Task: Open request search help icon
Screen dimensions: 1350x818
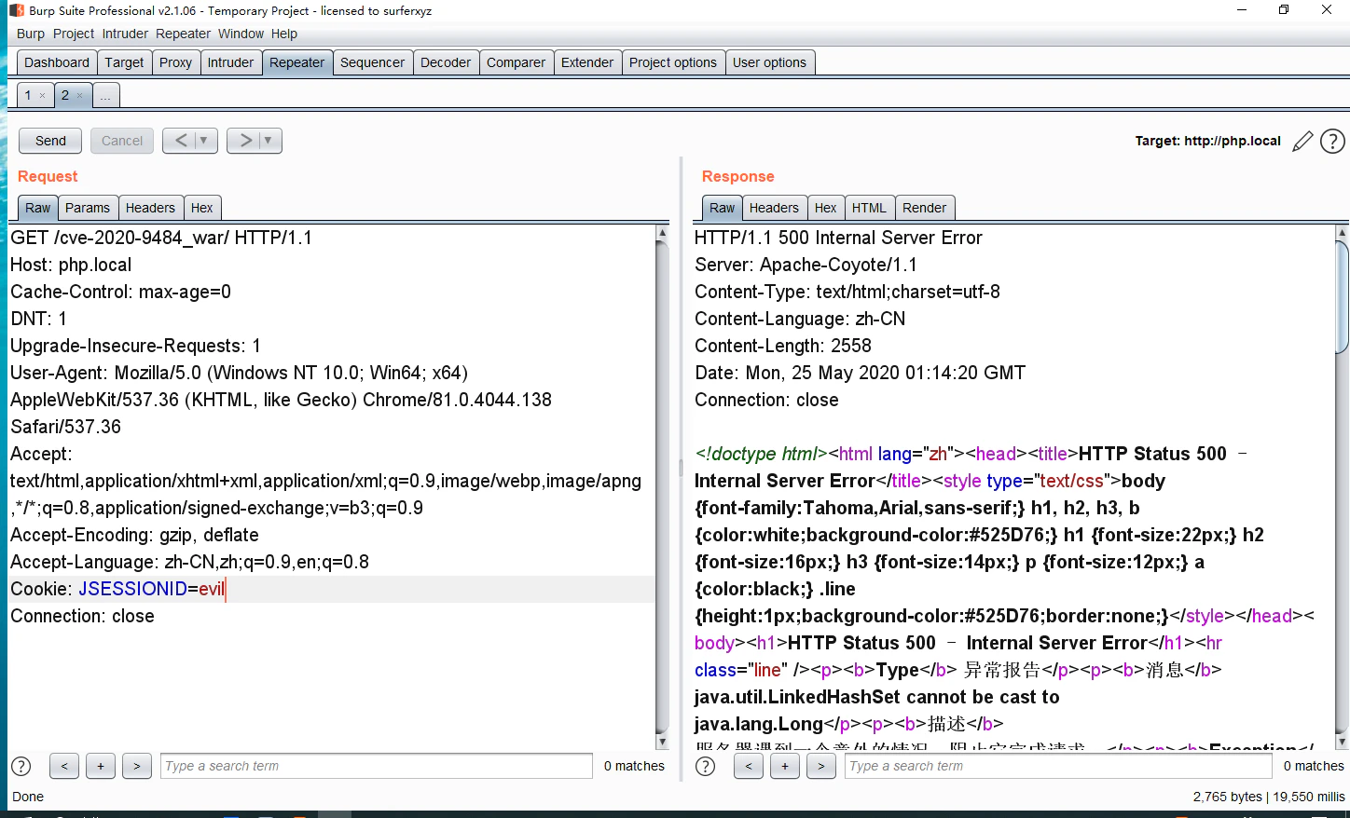Action: pos(21,766)
